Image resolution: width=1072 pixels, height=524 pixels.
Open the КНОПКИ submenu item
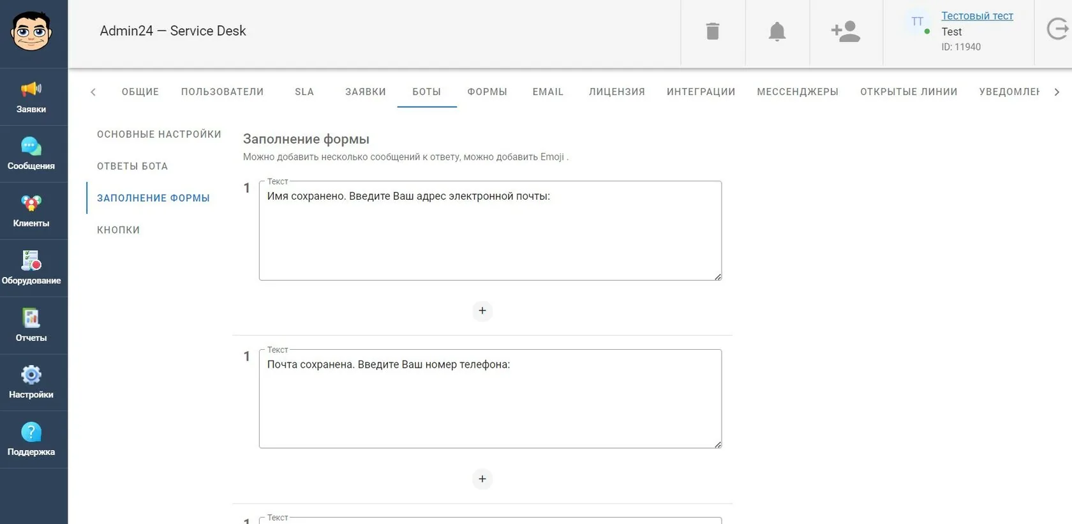(x=118, y=230)
